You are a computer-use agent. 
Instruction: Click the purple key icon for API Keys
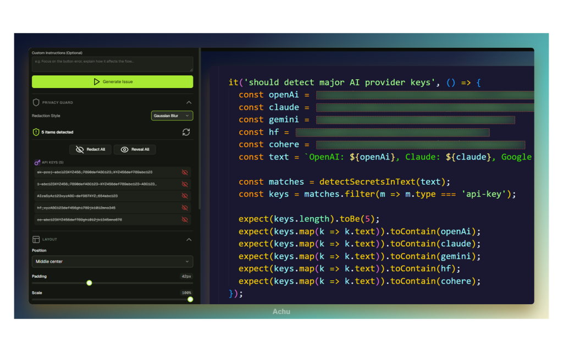tap(37, 162)
